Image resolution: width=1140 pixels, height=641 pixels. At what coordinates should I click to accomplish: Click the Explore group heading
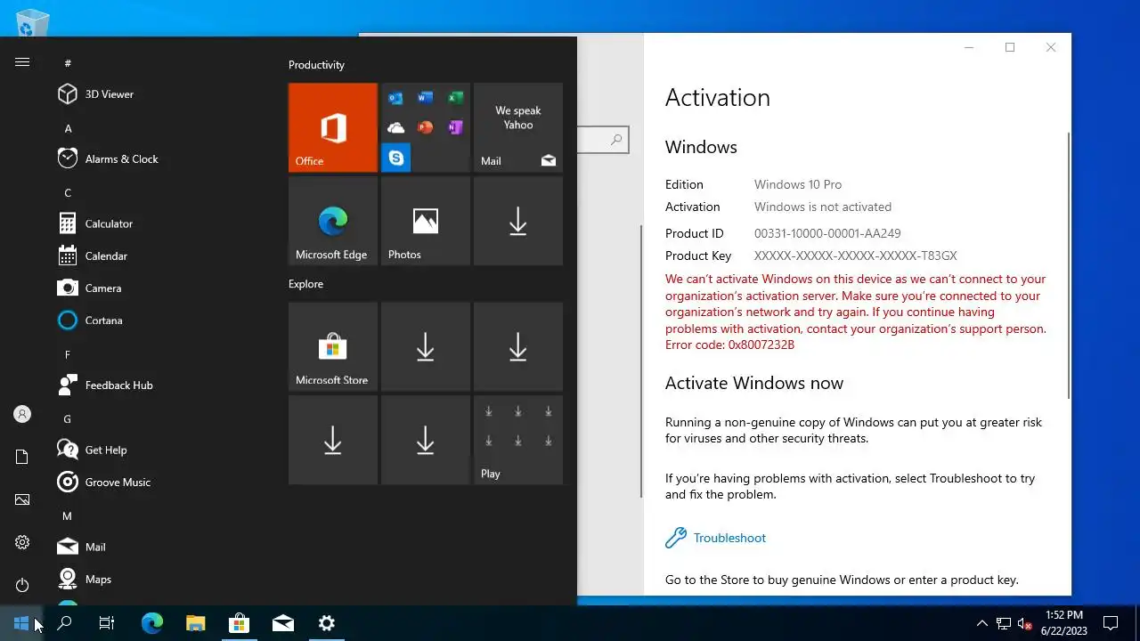tap(305, 284)
